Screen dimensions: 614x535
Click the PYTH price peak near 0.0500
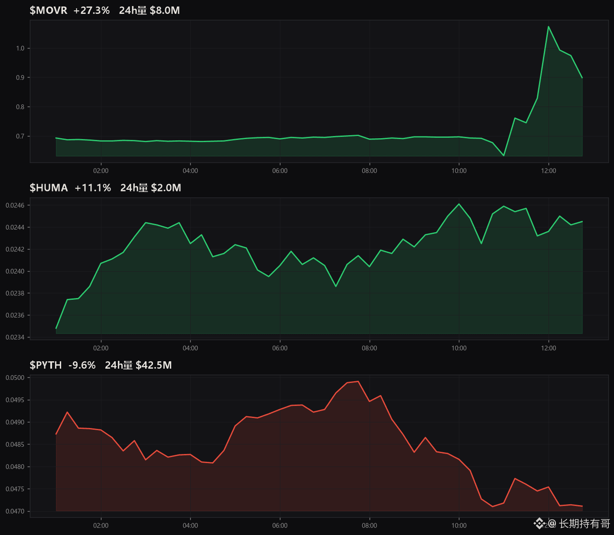(358, 382)
